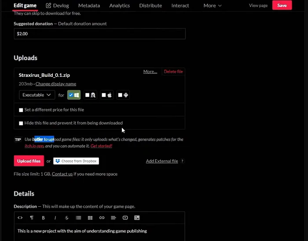
Task: Click the red Save button
Action: [x=282, y=5]
